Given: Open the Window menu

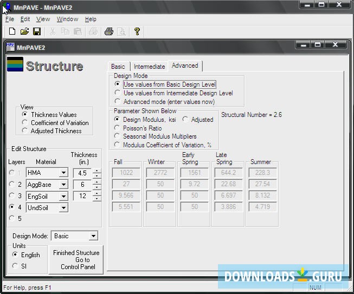Looking at the screenshot, I should pyautogui.click(x=68, y=19).
